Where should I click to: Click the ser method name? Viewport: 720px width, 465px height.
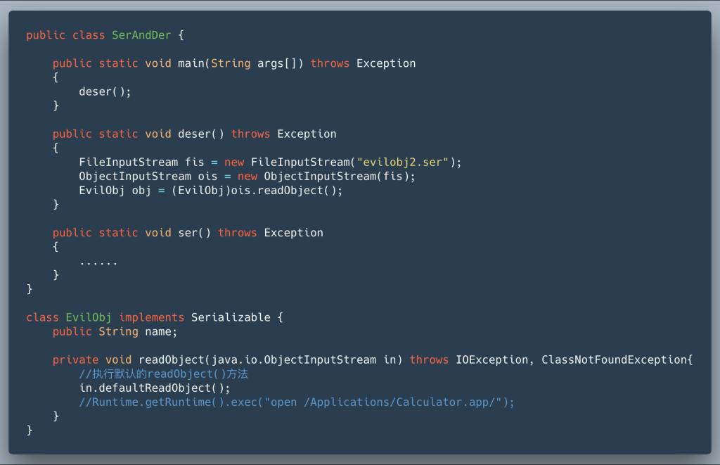[188, 233]
